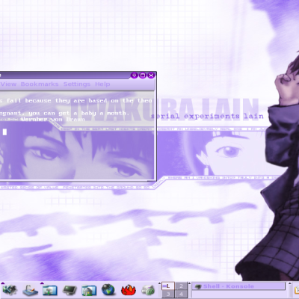Activate Shell - Konsole taskbar entry
The width and height of the screenshot is (299, 299).
point(238,286)
